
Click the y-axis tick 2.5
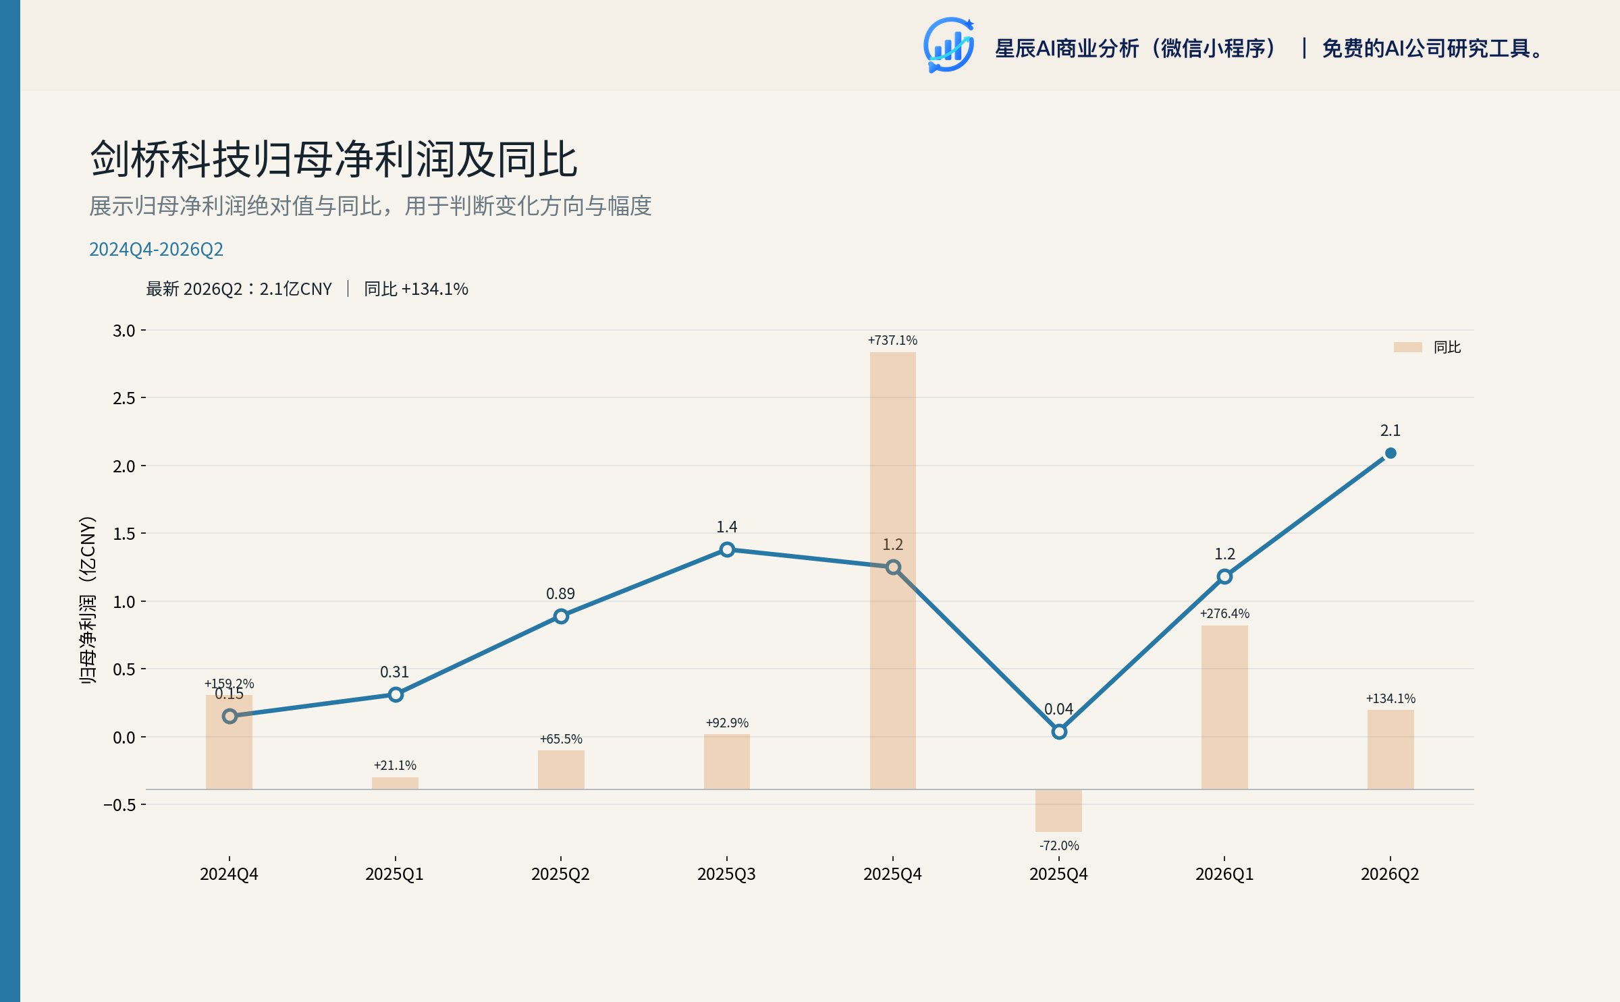click(x=124, y=398)
